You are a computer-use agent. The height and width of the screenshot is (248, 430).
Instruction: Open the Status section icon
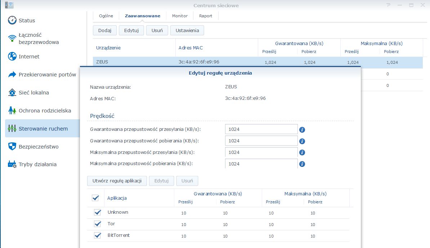[12, 20]
